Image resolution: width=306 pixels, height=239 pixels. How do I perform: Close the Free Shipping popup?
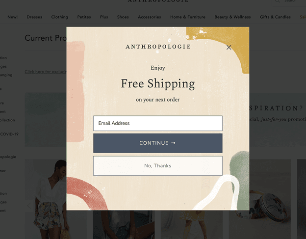[x=229, y=48]
